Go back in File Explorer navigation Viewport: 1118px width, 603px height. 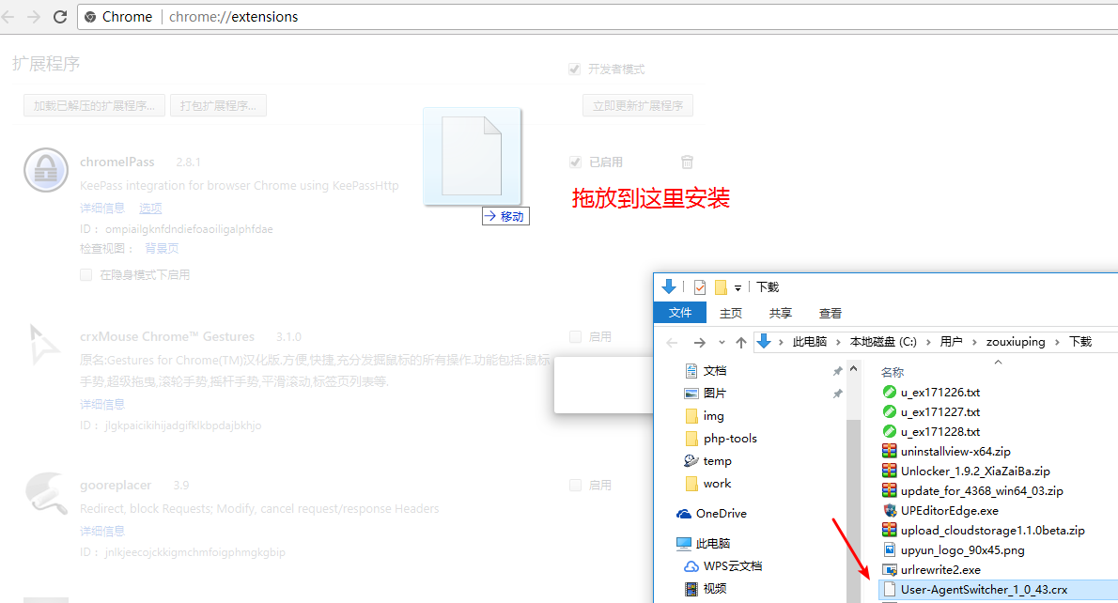point(672,342)
